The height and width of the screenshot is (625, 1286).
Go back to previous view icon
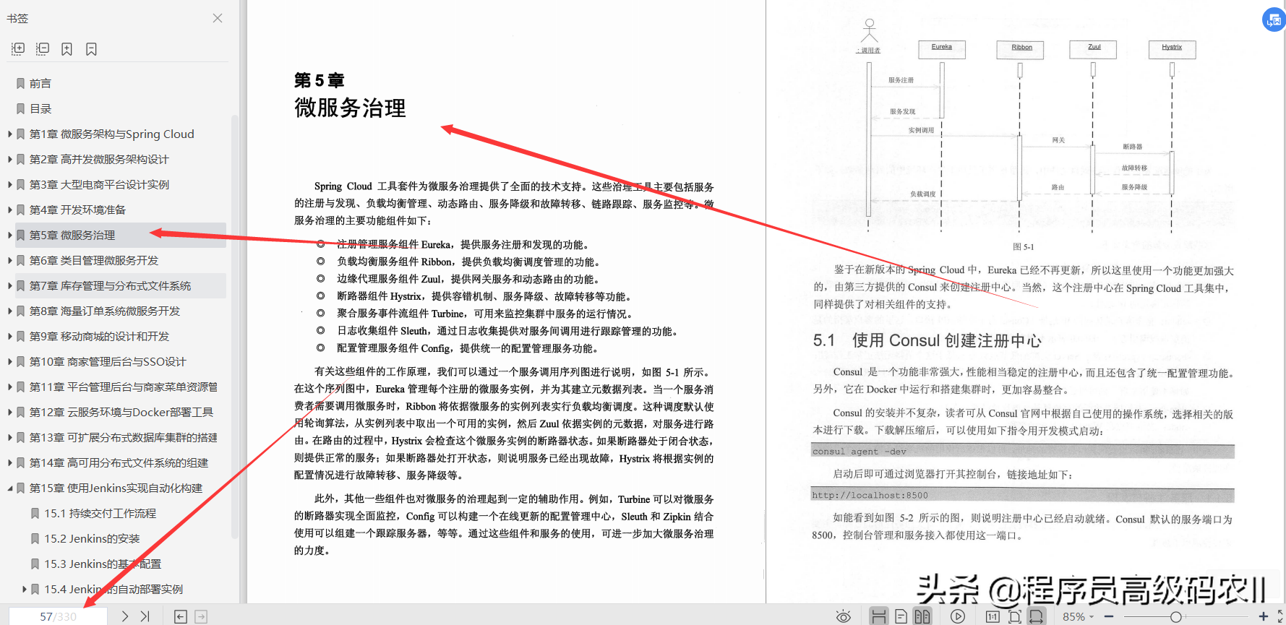(x=181, y=616)
